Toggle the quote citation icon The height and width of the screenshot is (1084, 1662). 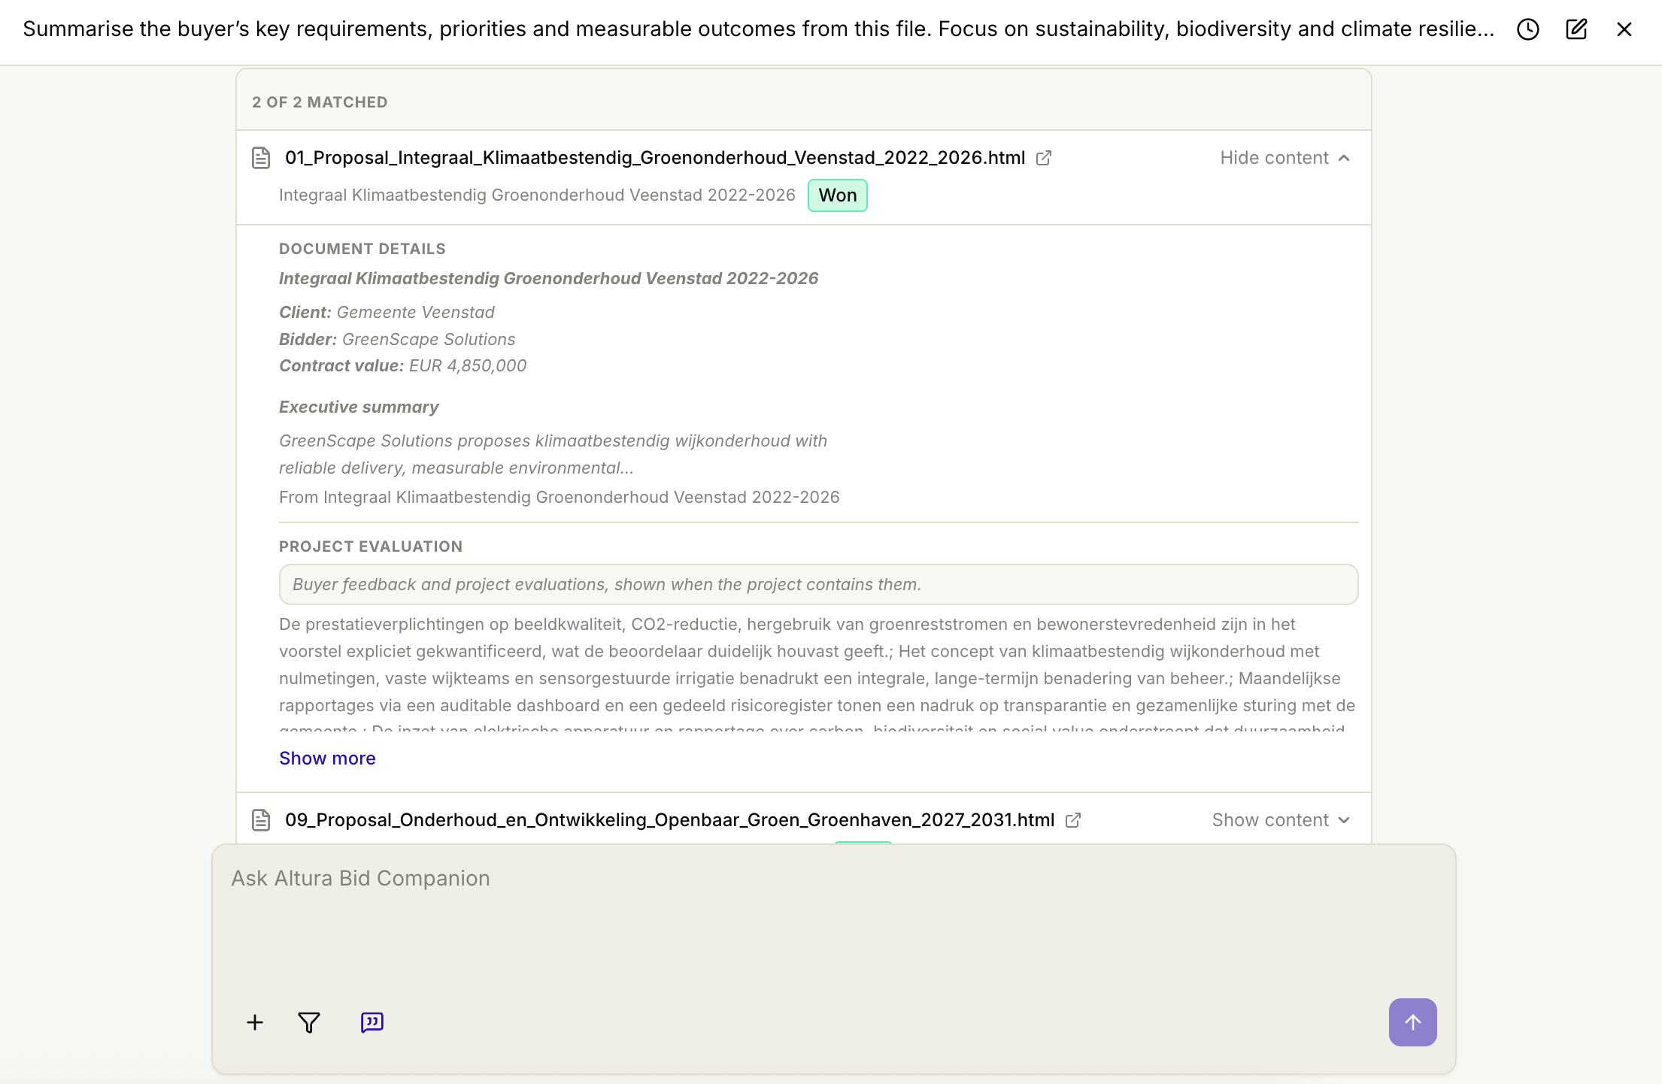tap(372, 1022)
